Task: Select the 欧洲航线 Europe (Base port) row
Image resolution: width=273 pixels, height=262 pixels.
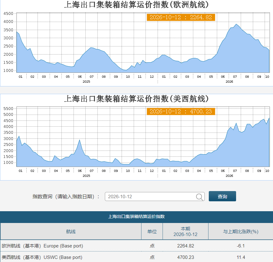Action: 136,246
